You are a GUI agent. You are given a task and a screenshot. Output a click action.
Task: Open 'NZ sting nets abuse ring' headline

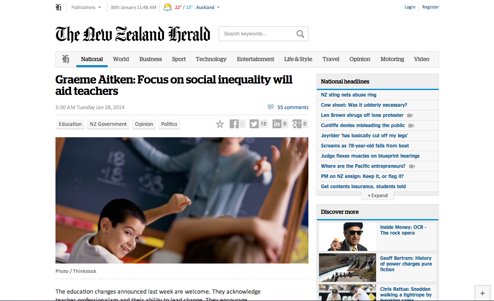click(349, 95)
